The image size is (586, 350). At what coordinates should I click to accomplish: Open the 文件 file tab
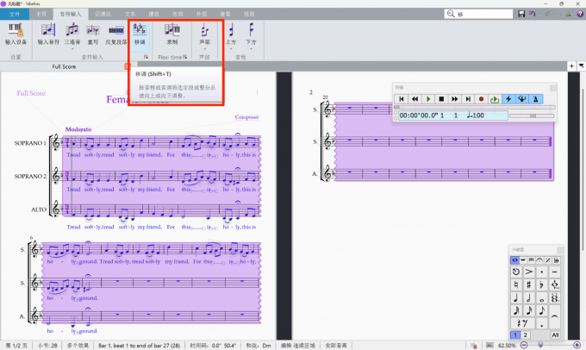tap(15, 14)
